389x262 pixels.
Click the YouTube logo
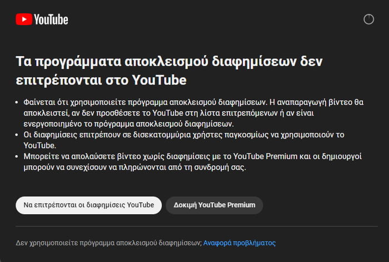coord(42,19)
